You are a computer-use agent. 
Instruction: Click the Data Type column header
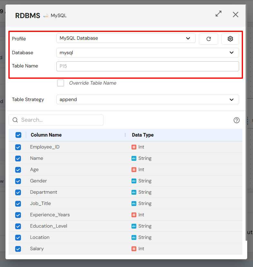coord(143,135)
